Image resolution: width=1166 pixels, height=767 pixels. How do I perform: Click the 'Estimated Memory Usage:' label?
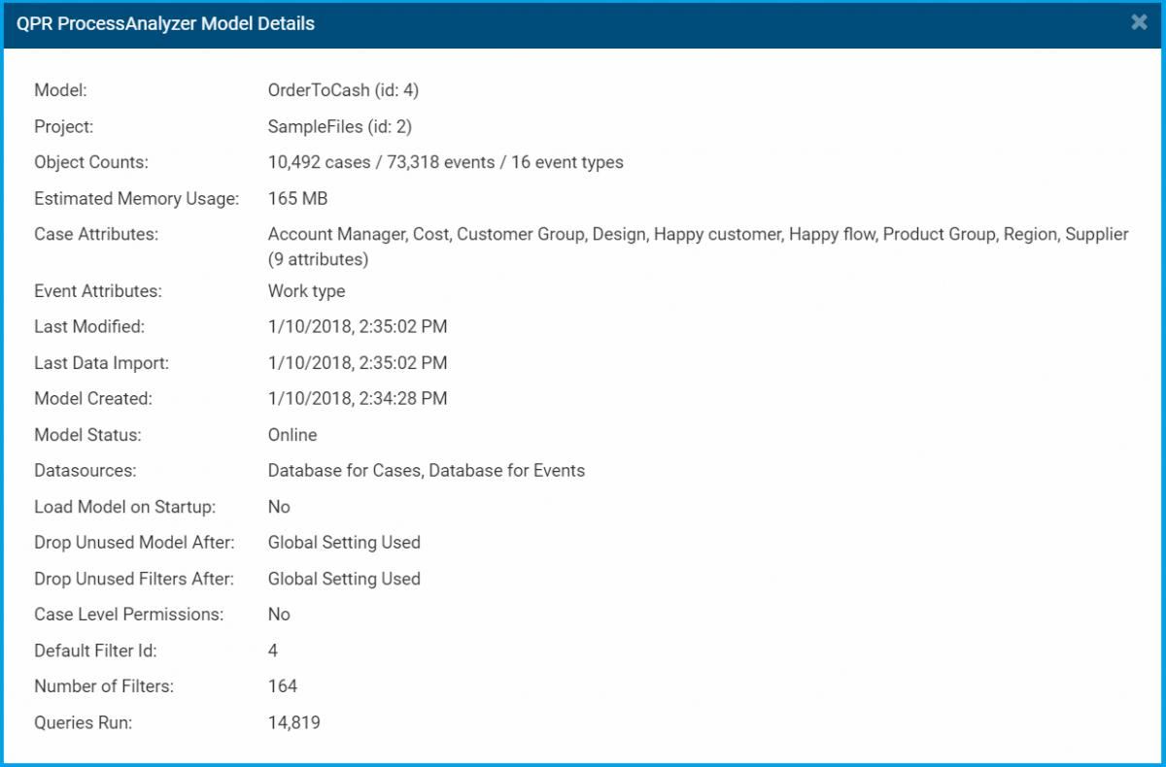click(136, 198)
